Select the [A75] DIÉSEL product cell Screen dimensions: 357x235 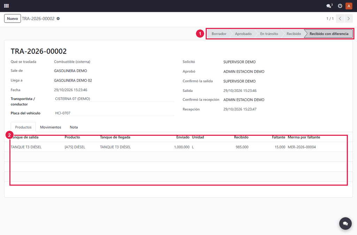point(75,147)
